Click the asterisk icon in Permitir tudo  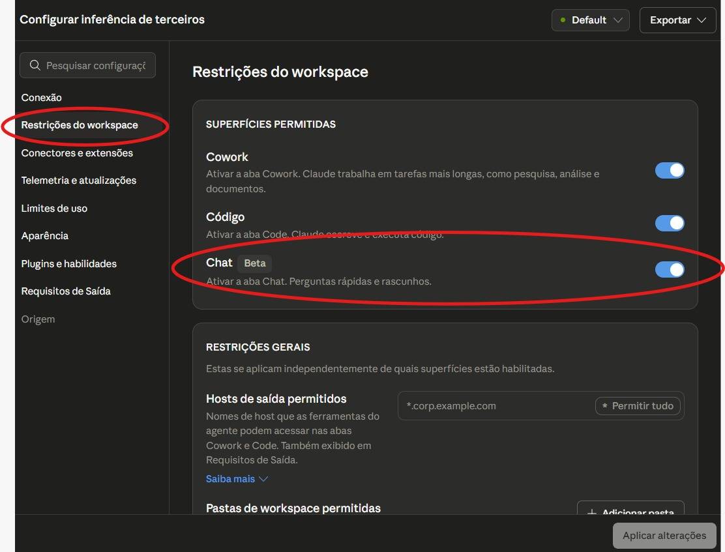tap(604, 406)
